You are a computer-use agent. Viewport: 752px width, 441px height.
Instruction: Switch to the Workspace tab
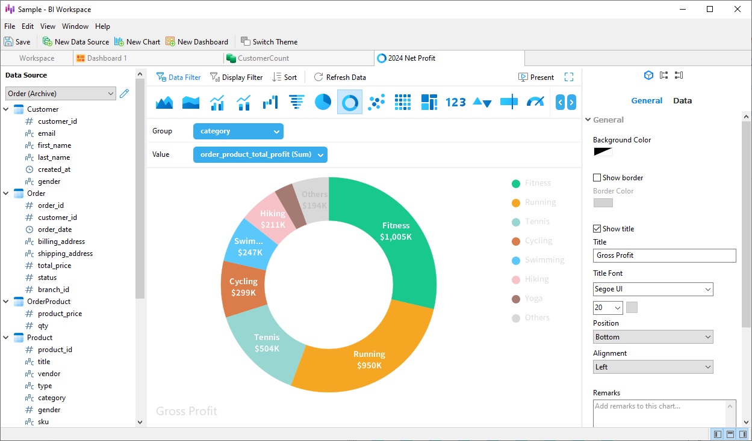coord(37,58)
